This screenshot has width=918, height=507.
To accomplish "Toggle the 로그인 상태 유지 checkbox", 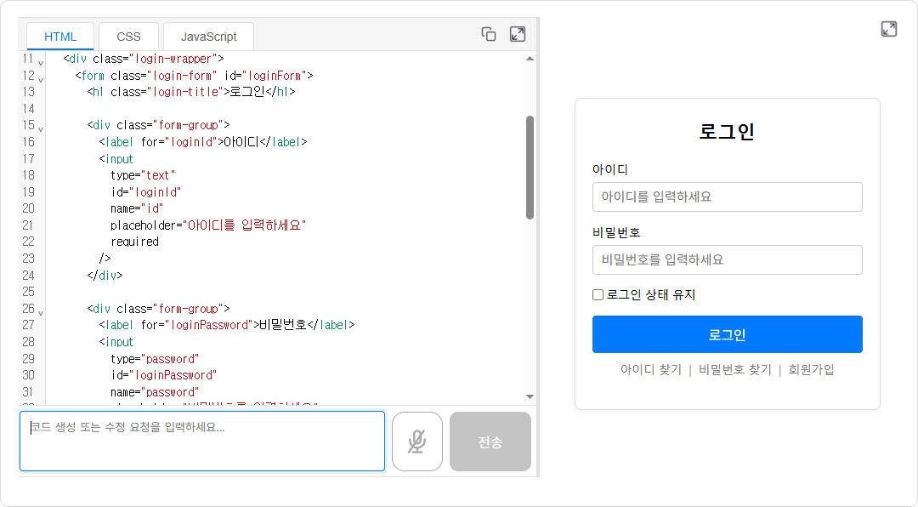I will coord(598,295).
